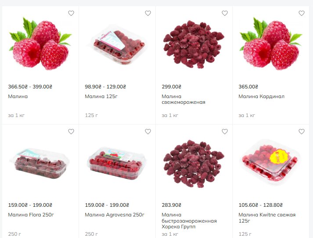The image size is (313, 238).
Task: Open the Малина Kwitne свежая 125г title
Action: click(267, 218)
